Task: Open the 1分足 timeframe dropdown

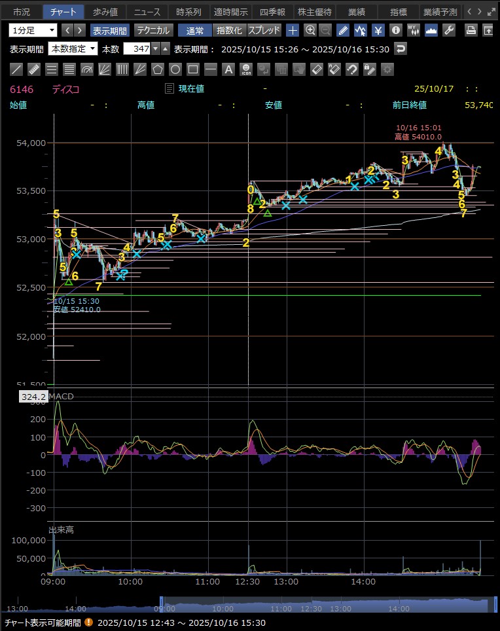Action: tap(33, 30)
